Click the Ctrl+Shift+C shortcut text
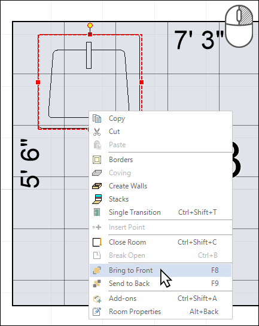Image resolution: width=259 pixels, height=326 pixels. [x=197, y=242]
